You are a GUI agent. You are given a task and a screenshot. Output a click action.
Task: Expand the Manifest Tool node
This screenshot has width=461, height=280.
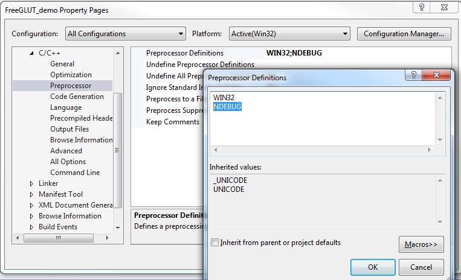[31, 194]
